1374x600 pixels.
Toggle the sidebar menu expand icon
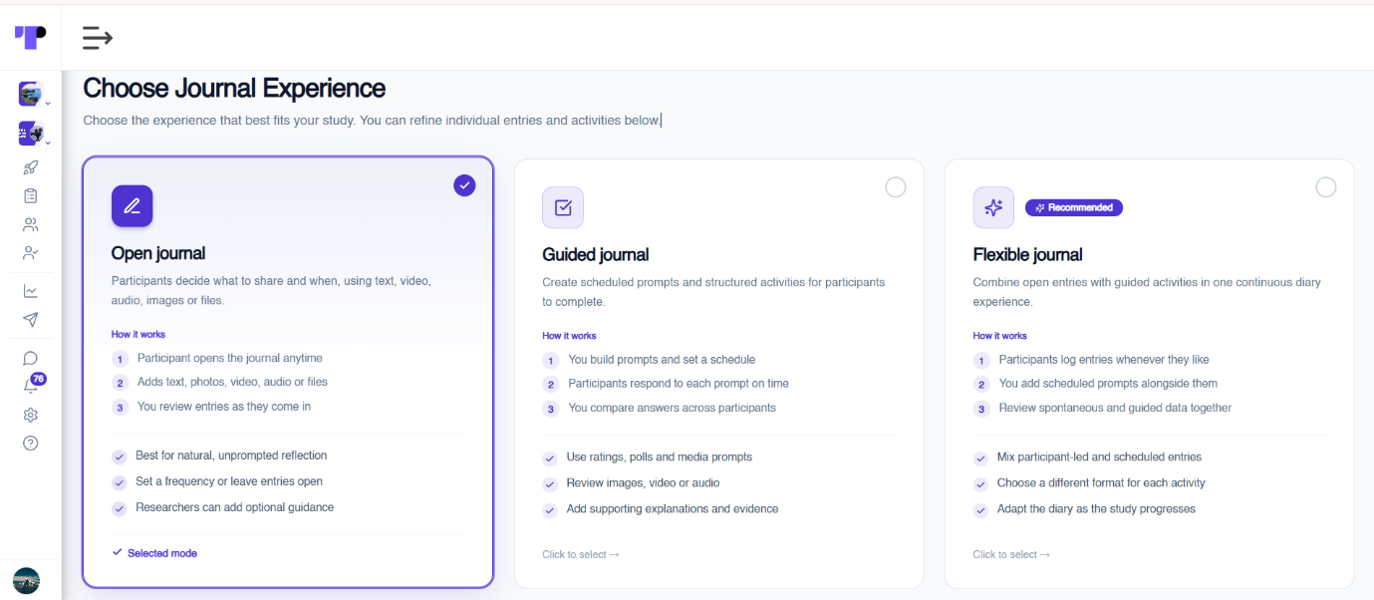click(x=97, y=38)
